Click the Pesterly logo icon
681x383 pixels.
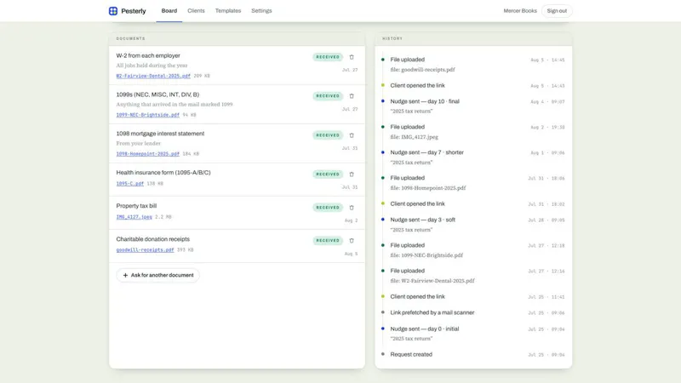coord(113,11)
